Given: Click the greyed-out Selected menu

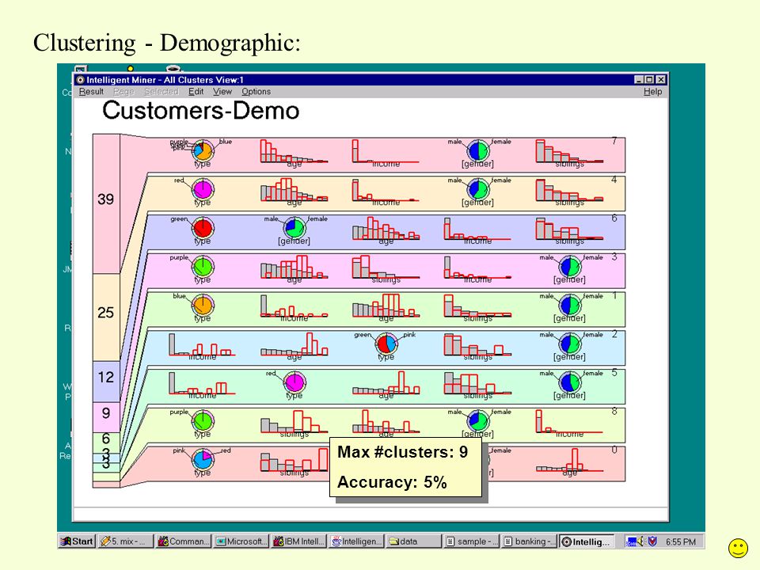Looking at the screenshot, I should pos(161,92).
